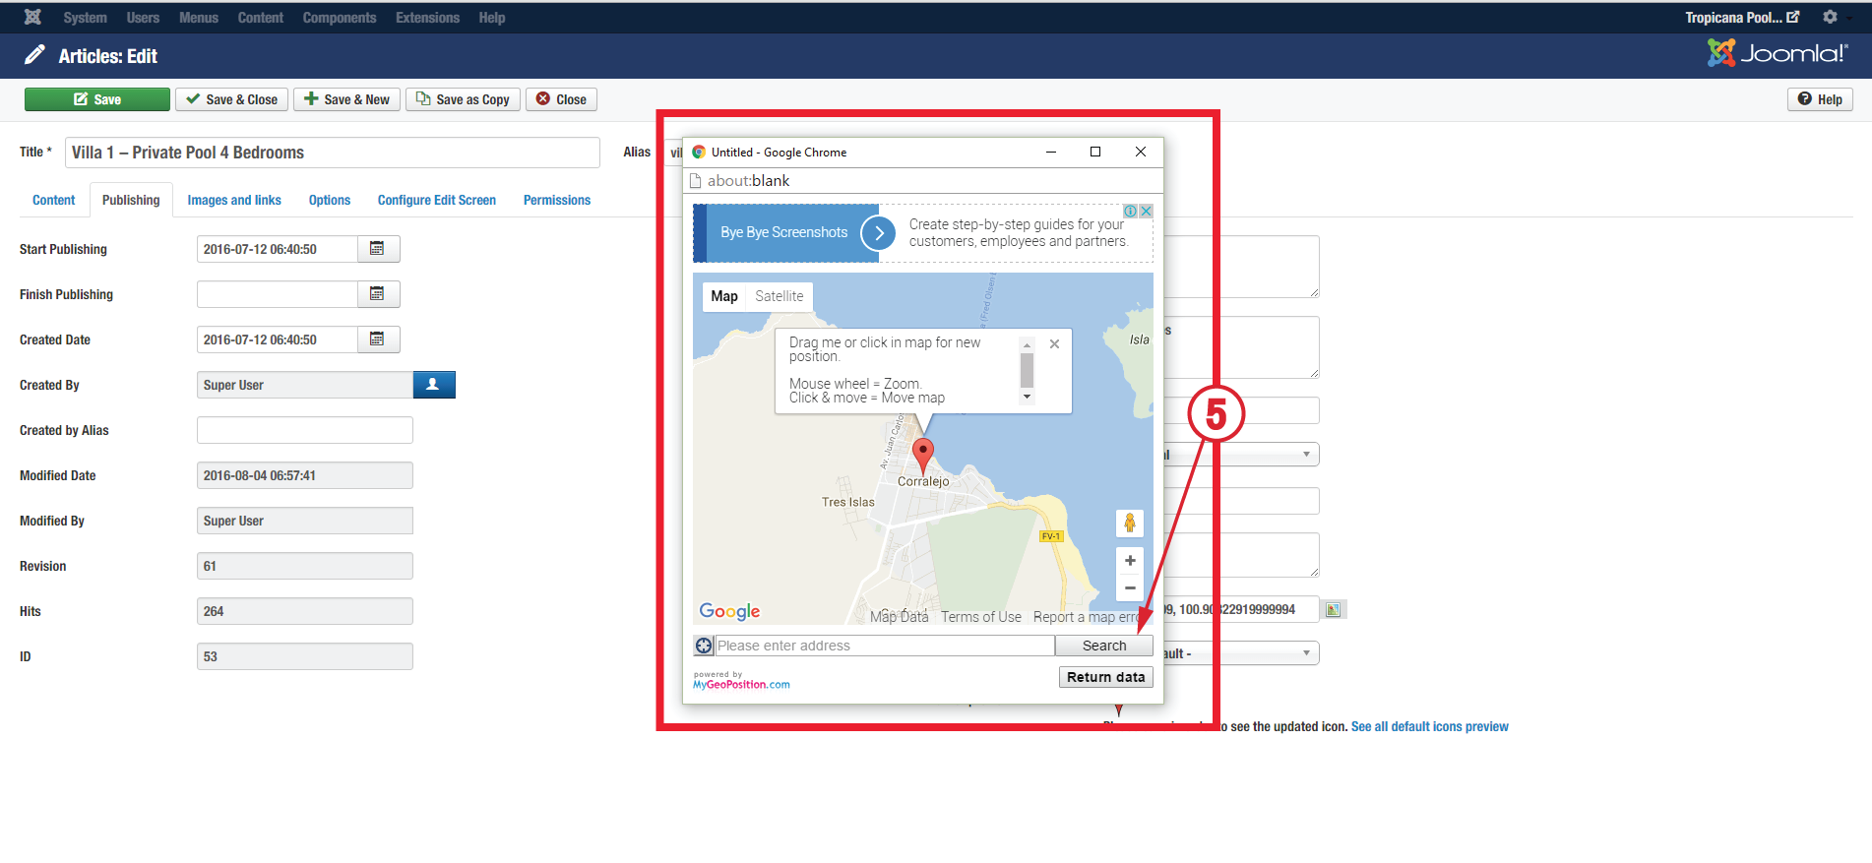Select the Publishing tab
1872x863 pixels.
coord(131,200)
